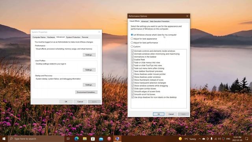Open User Profiles Settings button
The image size is (252, 142).
89,70
